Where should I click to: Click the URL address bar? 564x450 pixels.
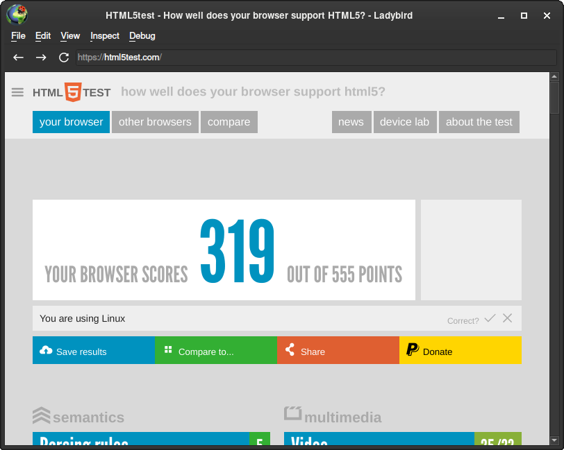click(316, 58)
